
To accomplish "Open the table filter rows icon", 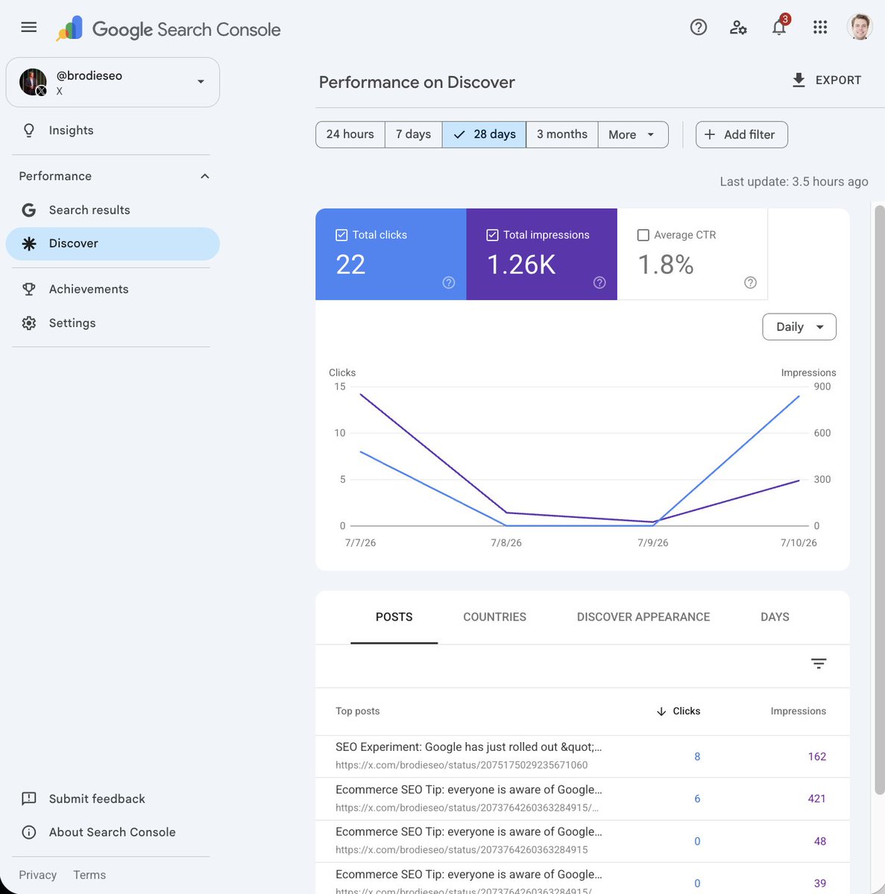I will (819, 664).
